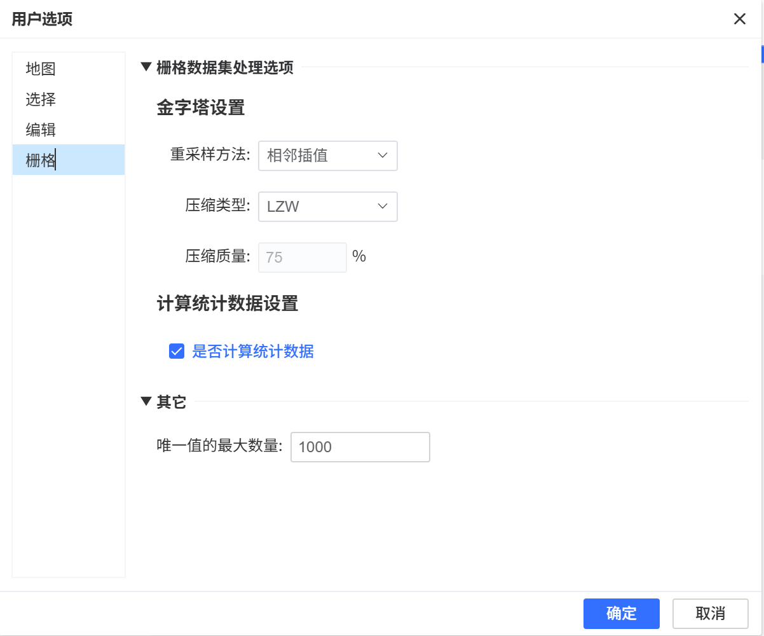
Task: Focus the 唯一值的最大数量 input field
Action: (360, 447)
